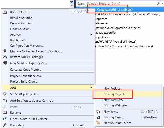Click the Open Folder arrow icon
Viewport: 164px width, 128px height.
point(5,119)
